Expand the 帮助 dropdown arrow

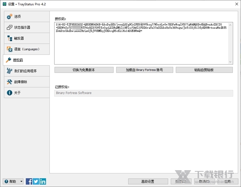tap(21, 181)
